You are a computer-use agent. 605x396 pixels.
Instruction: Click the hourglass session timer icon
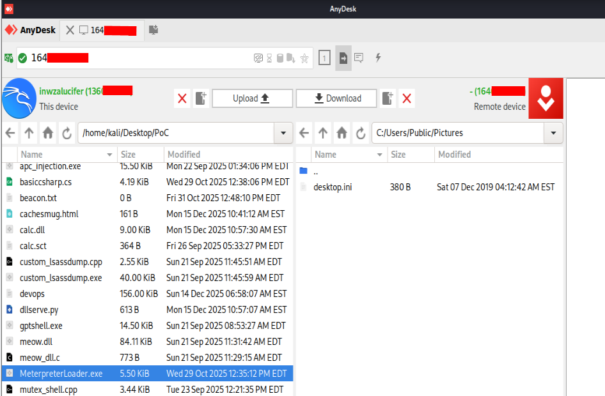point(269,58)
